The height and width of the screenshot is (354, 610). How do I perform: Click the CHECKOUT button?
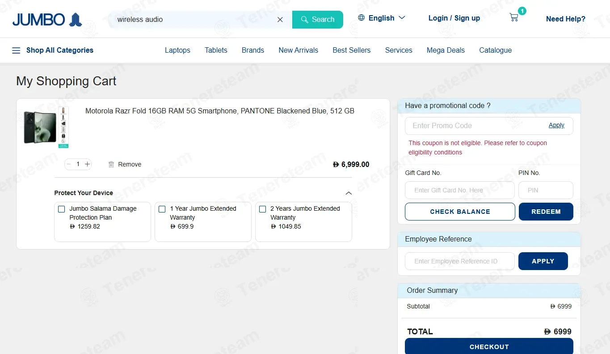pyautogui.click(x=489, y=346)
